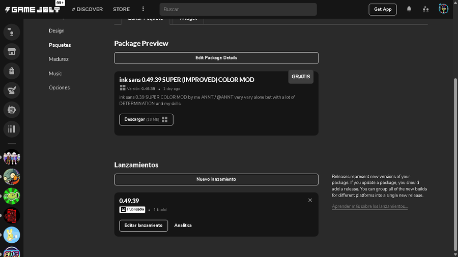Remove release 0.49.39 with the X
458x257 pixels.
310,200
